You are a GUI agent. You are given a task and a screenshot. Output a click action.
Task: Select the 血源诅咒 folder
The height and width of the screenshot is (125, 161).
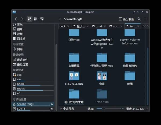click(x=74, y=59)
